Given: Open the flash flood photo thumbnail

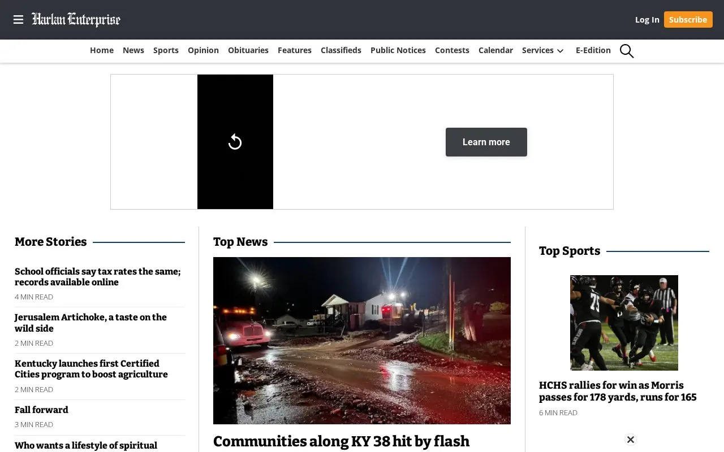Looking at the screenshot, I should coord(362,341).
